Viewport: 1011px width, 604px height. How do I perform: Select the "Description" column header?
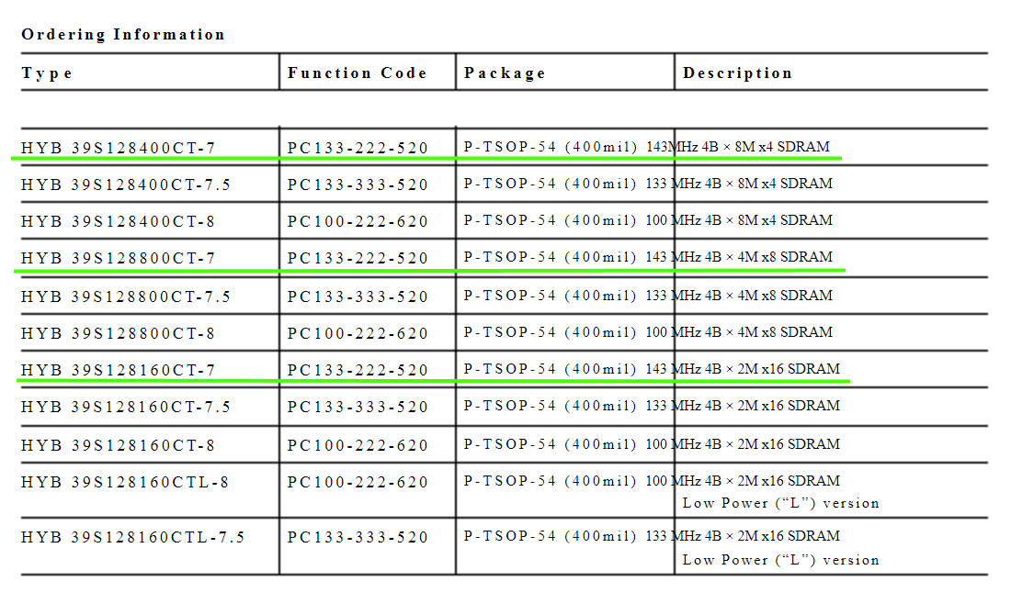click(737, 73)
